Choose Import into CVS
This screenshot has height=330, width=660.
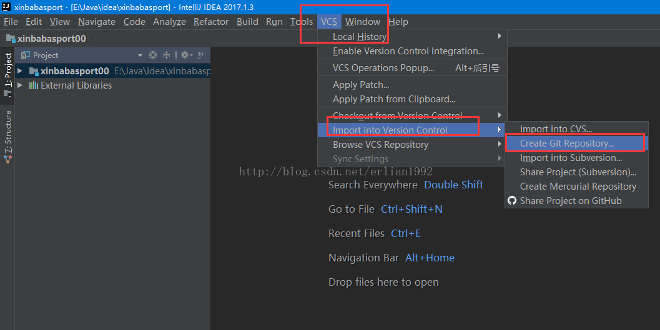(576, 129)
